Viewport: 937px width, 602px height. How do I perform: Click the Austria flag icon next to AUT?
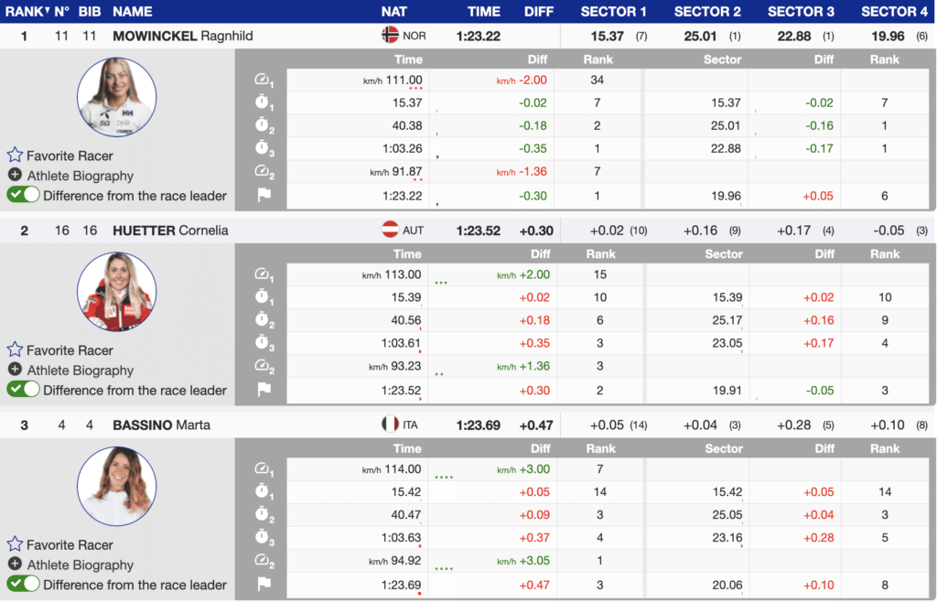390,230
